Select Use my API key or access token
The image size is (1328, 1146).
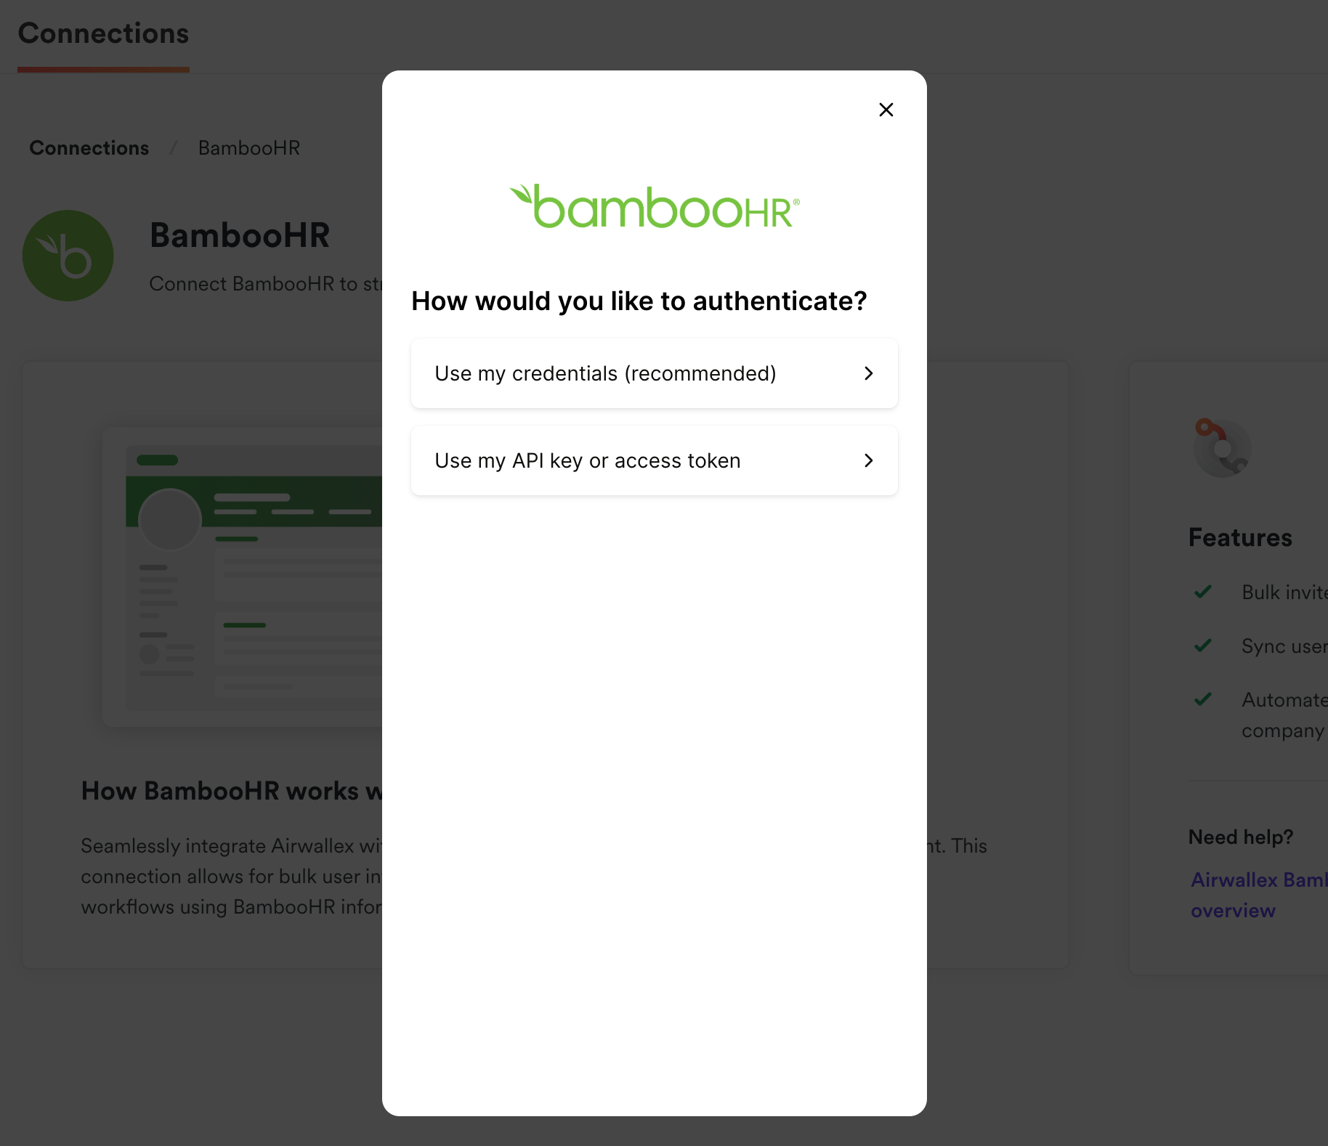coord(587,460)
